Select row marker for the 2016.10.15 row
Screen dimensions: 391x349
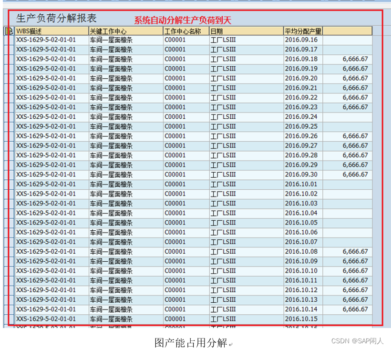coord(9,319)
